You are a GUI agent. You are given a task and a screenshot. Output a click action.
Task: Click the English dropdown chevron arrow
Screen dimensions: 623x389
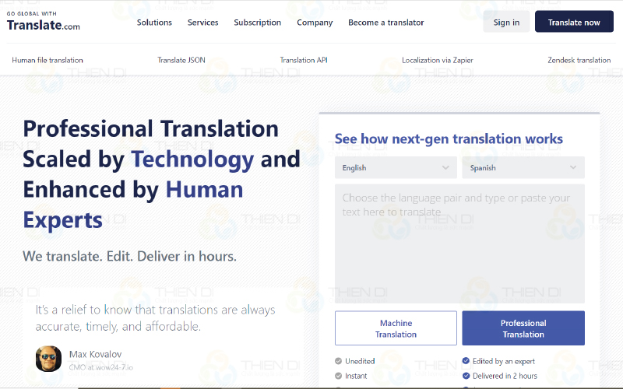(x=446, y=167)
